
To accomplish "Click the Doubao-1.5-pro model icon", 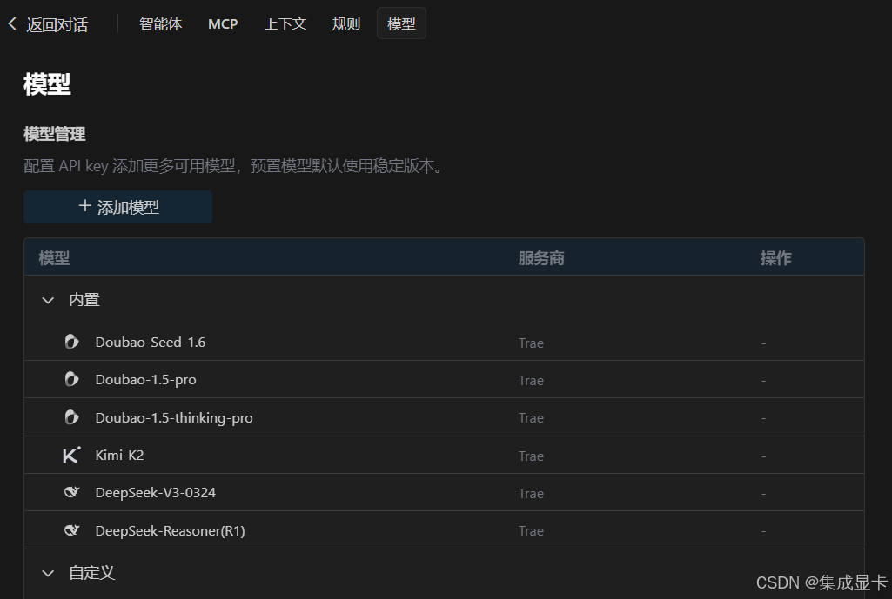I will coord(71,379).
